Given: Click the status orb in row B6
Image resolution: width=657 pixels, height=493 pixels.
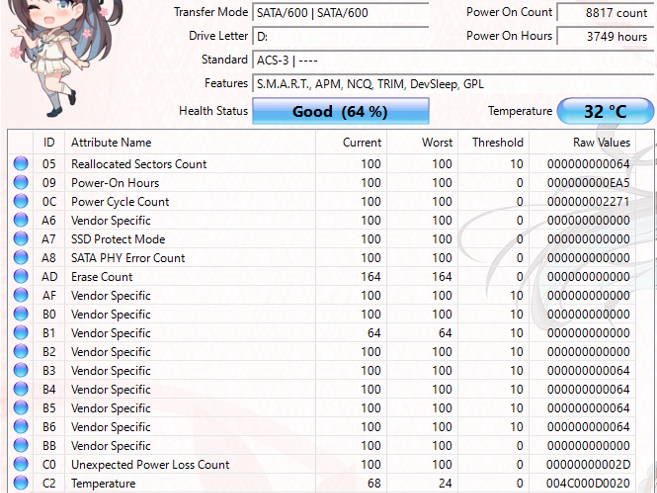Looking at the screenshot, I should click(x=21, y=427).
